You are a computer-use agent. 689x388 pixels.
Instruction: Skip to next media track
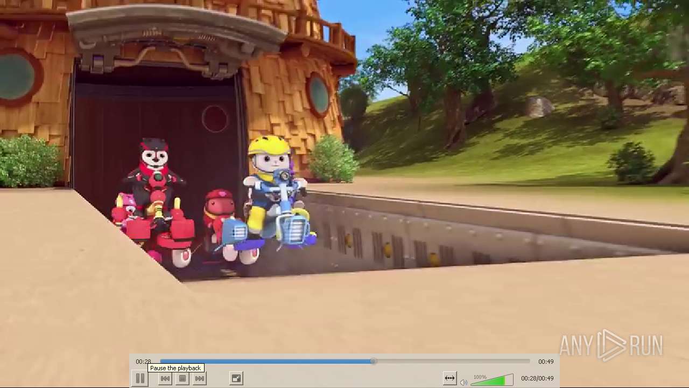tap(200, 379)
